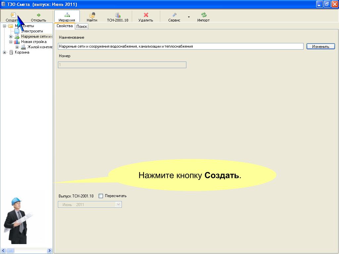
Task: Click the Удалить red cross button
Action: tap(146, 17)
